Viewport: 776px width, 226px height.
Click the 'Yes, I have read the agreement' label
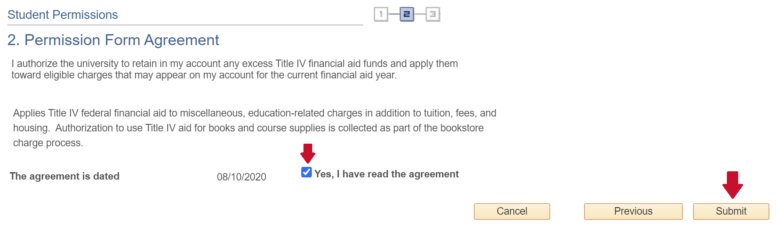386,174
